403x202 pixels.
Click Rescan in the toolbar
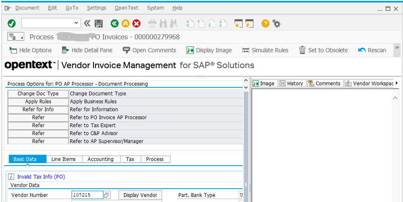click(x=372, y=50)
